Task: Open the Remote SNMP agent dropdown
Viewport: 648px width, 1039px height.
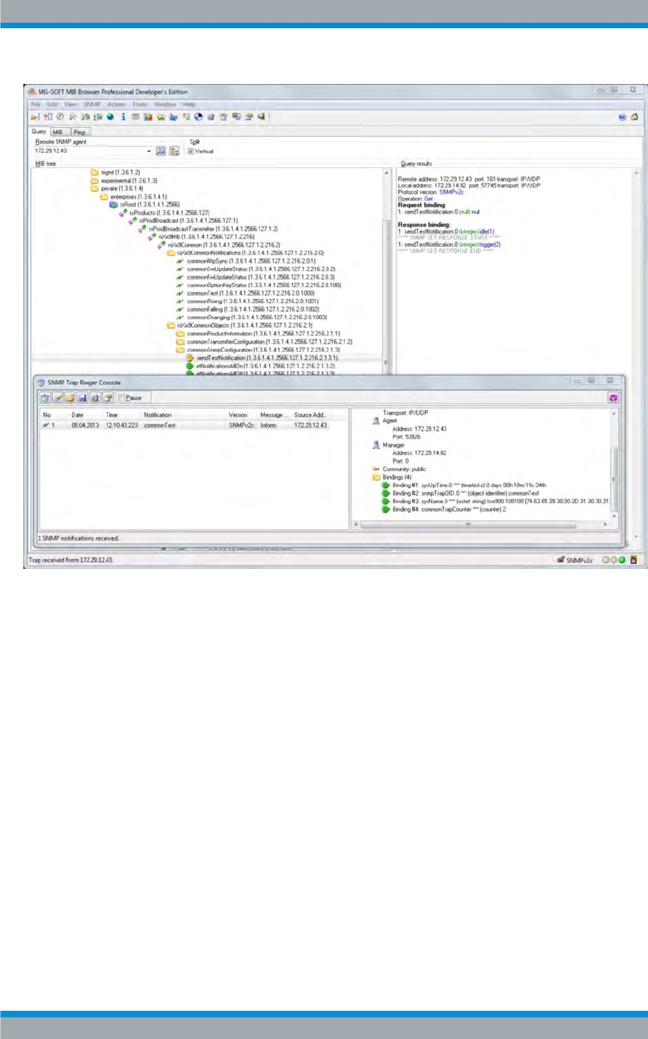Action: coord(149,151)
